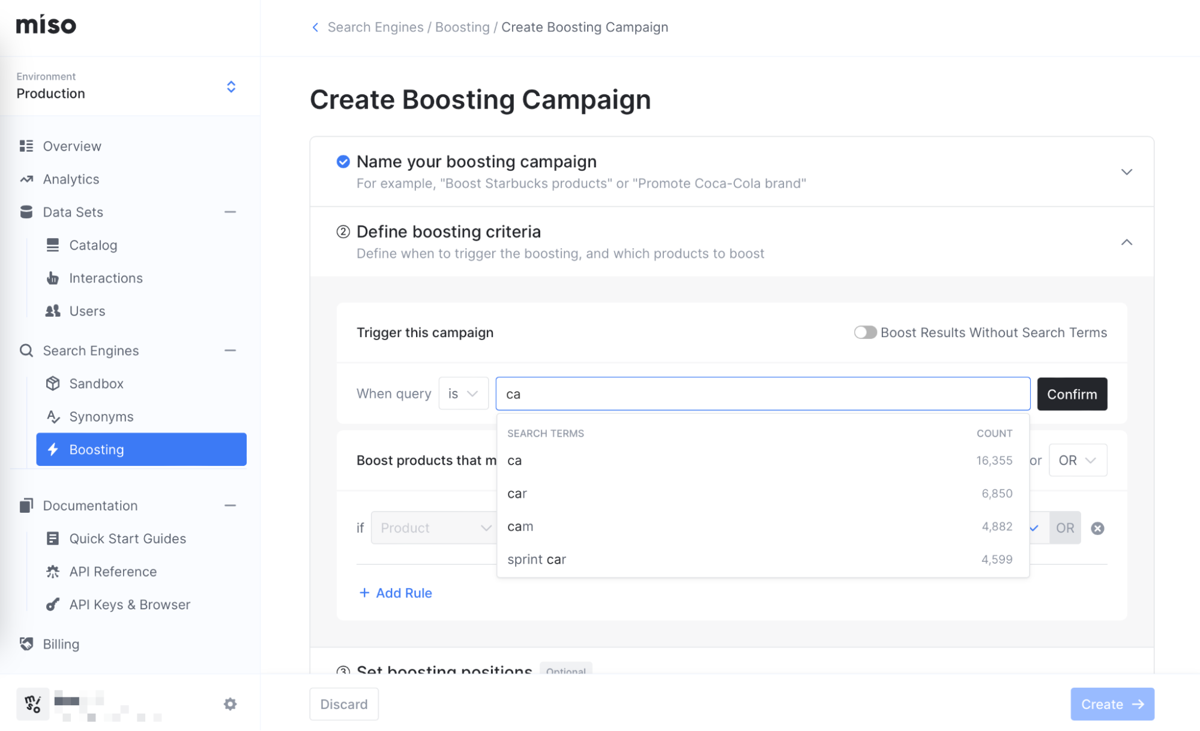Remove the rule with the X icon
Viewport: 1200px width, 731px height.
click(x=1097, y=528)
